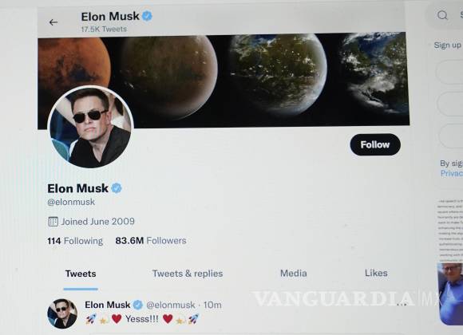Go back using the left arrow icon

pos(53,22)
